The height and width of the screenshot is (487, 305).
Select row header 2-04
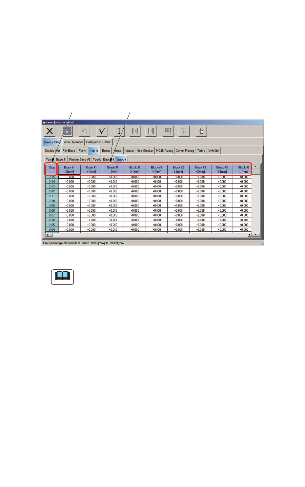click(52, 230)
